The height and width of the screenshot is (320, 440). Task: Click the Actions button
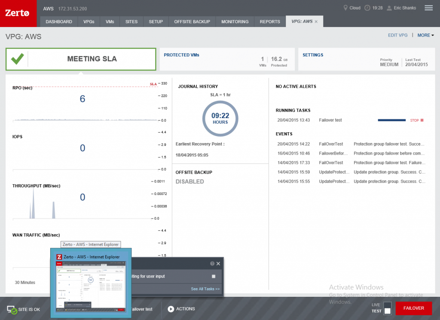(181, 309)
